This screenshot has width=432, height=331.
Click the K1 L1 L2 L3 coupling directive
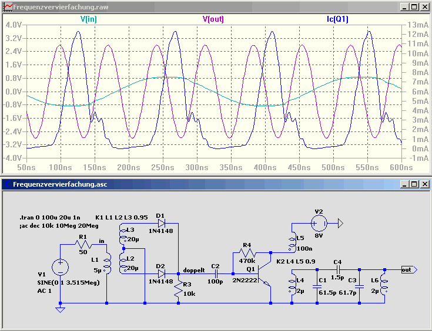(122, 217)
